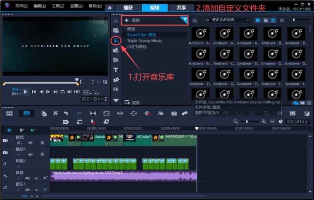Step the preview timecode stepper arrows

[x=106, y=99]
